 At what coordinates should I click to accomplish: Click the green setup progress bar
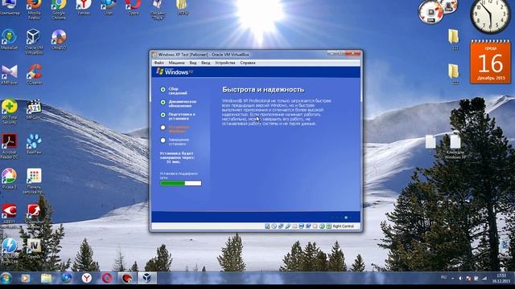point(180,183)
